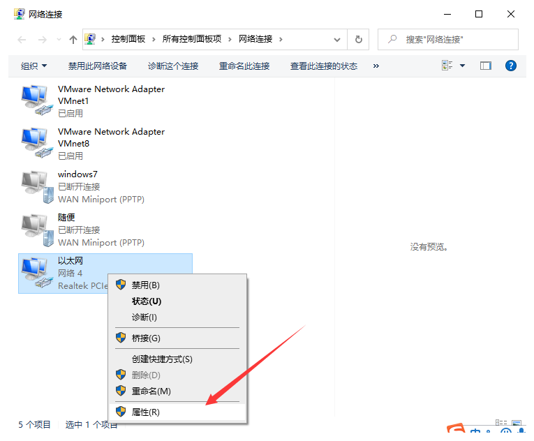Expand the 组织 dropdown menu
The image size is (534, 441).
(x=34, y=66)
